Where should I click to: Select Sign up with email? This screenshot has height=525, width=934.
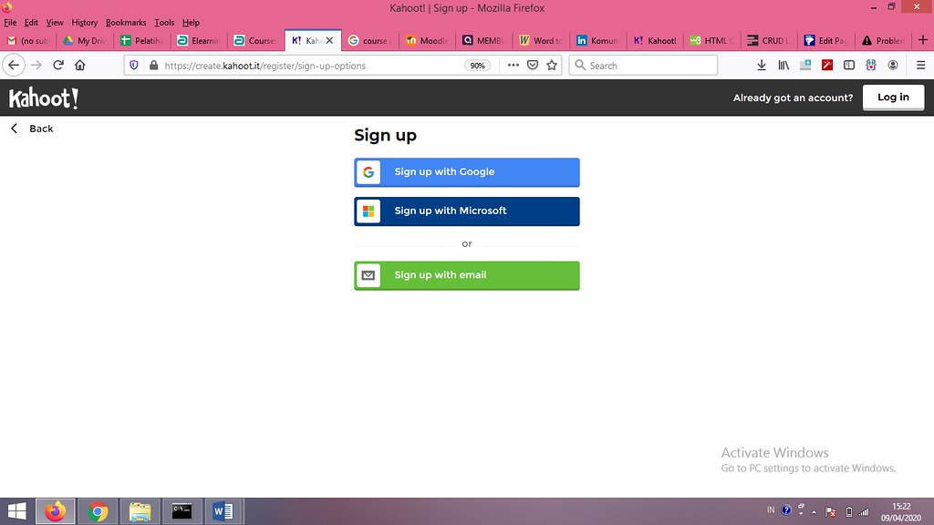pos(466,275)
